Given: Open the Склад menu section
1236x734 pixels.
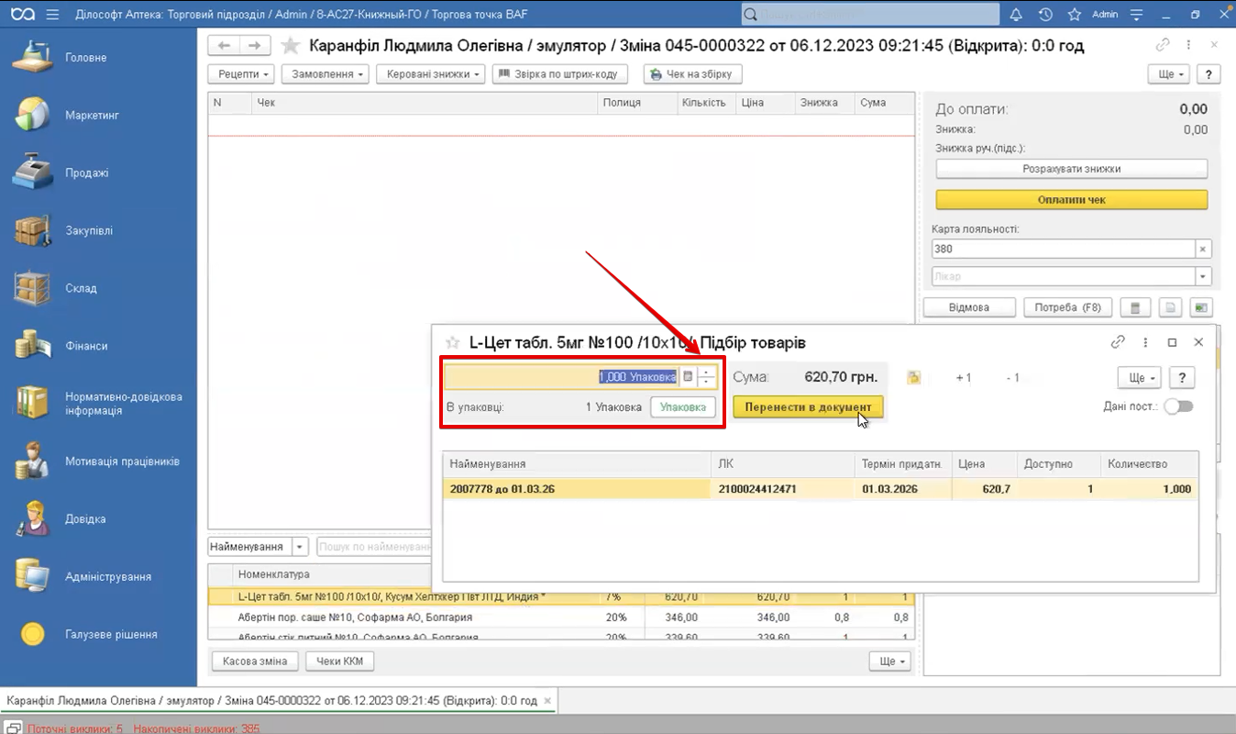Looking at the screenshot, I should pyautogui.click(x=81, y=288).
